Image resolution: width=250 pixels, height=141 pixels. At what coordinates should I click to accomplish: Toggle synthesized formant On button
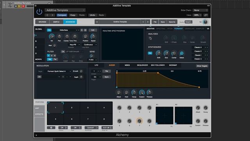[150, 53]
